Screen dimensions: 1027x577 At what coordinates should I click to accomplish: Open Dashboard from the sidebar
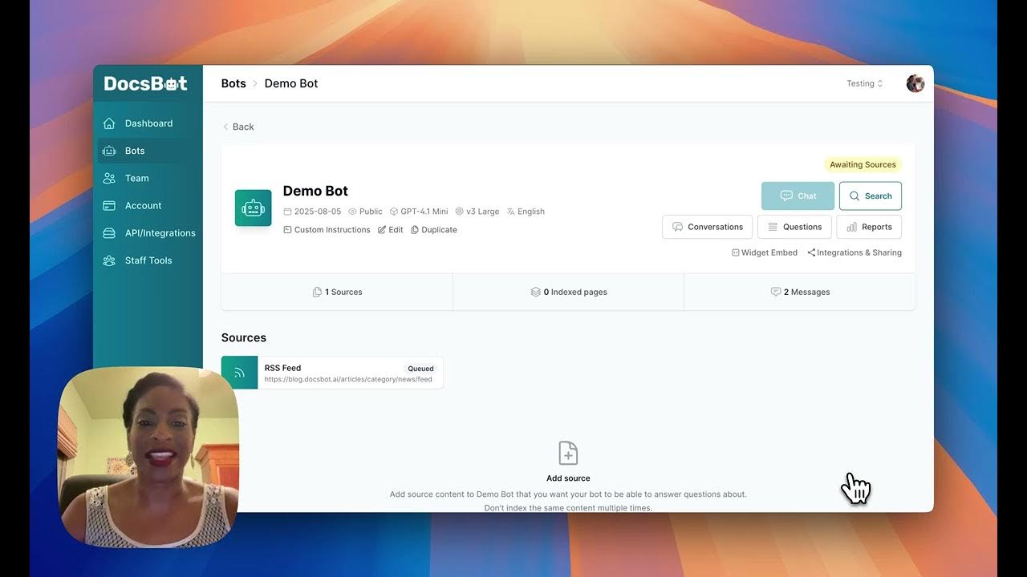tap(148, 123)
